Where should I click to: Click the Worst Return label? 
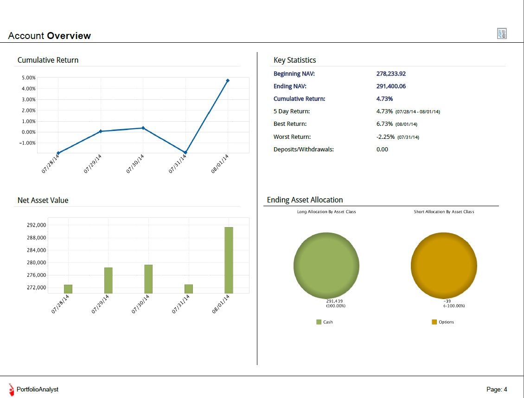(x=292, y=137)
